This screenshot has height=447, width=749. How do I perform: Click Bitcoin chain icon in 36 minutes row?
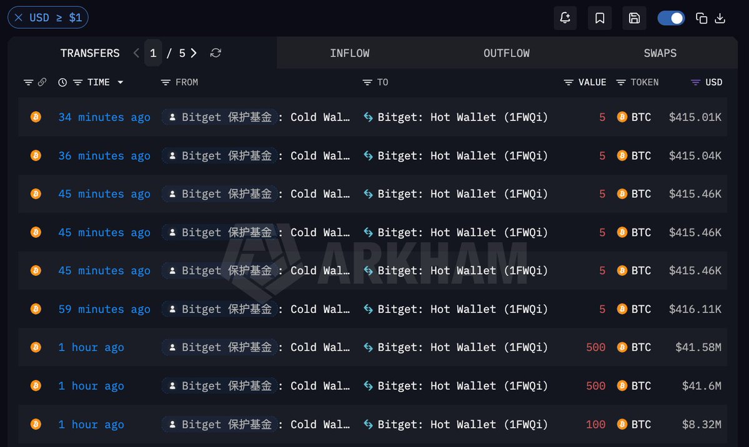(x=36, y=155)
